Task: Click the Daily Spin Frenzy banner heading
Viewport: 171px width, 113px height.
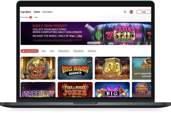Action: coord(50,26)
